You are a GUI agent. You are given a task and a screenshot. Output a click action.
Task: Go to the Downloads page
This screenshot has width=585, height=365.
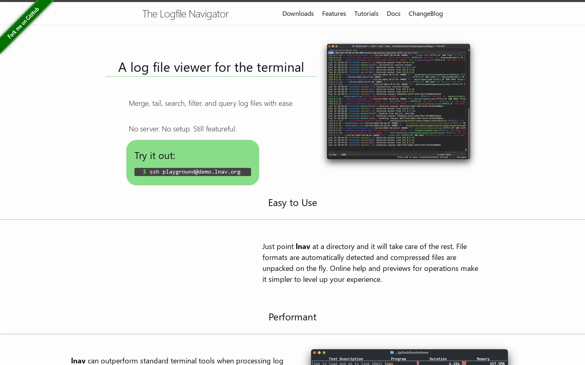click(298, 14)
